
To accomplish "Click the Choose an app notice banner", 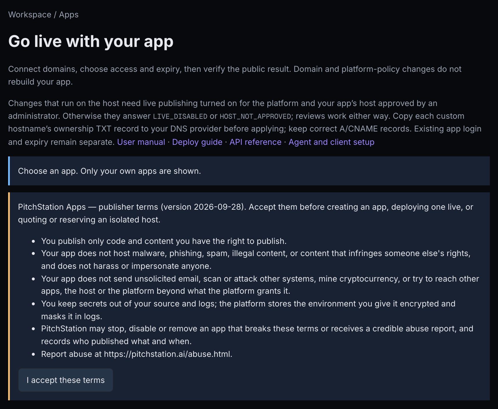I will click(x=249, y=171).
